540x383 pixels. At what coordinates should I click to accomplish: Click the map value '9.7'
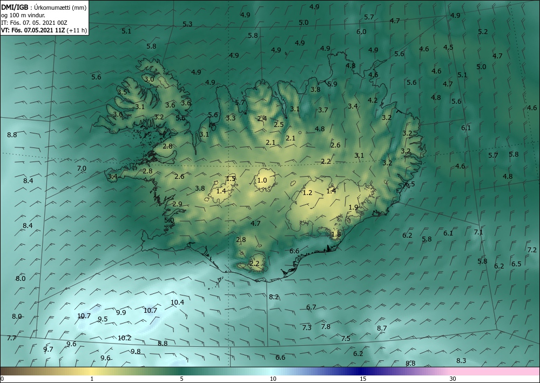coord(48,350)
